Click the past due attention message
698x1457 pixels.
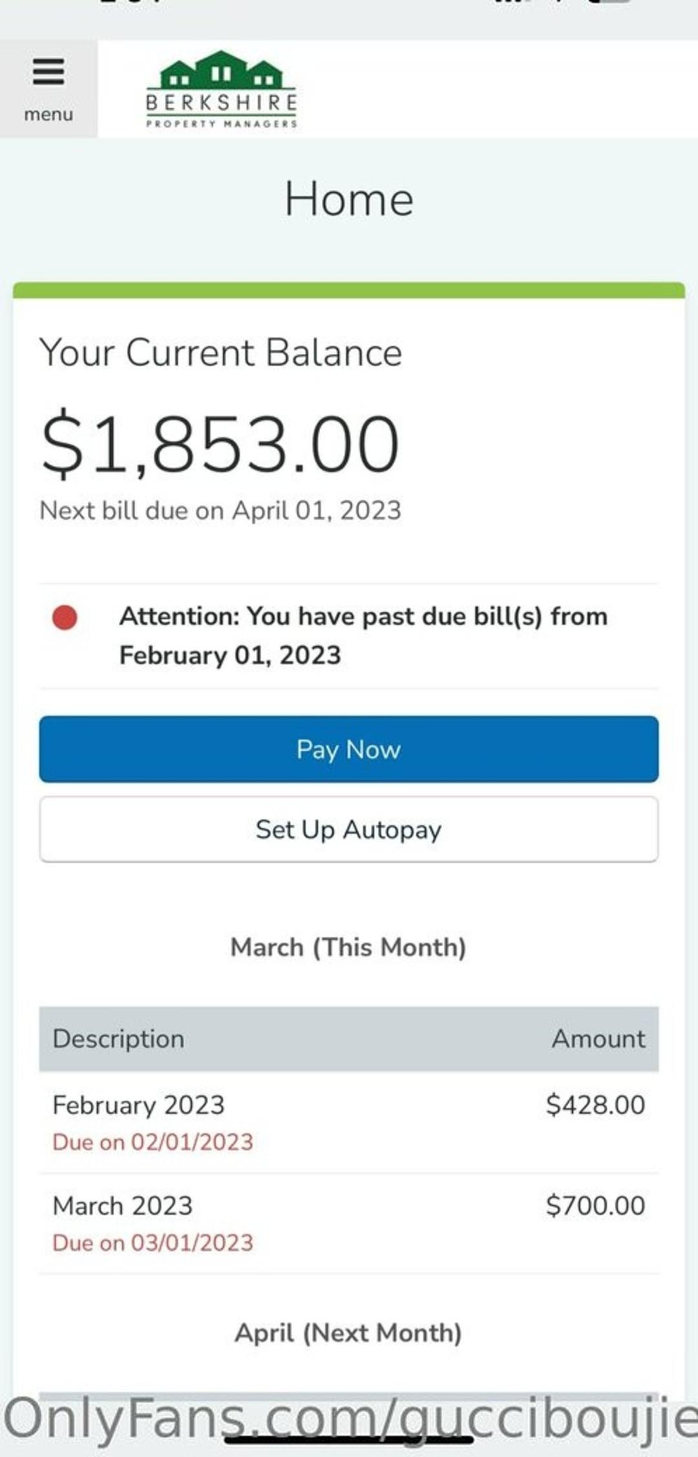tap(363, 636)
